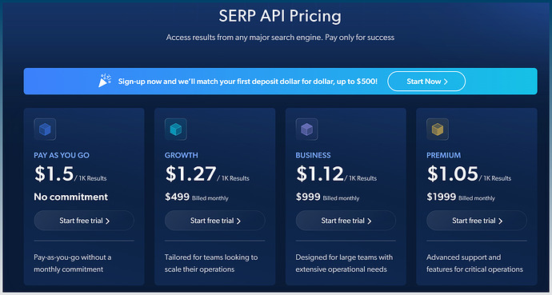The height and width of the screenshot is (295, 552).
Task: Click the party popper icon in promo banner
Action: coord(105,81)
